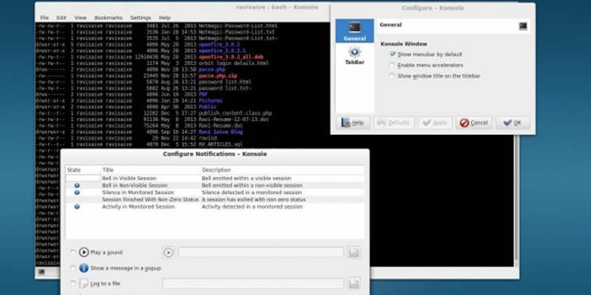Image resolution: width=591 pixels, height=295 pixels.
Task: Toggle Show window title on the titlebar
Action: (392, 76)
